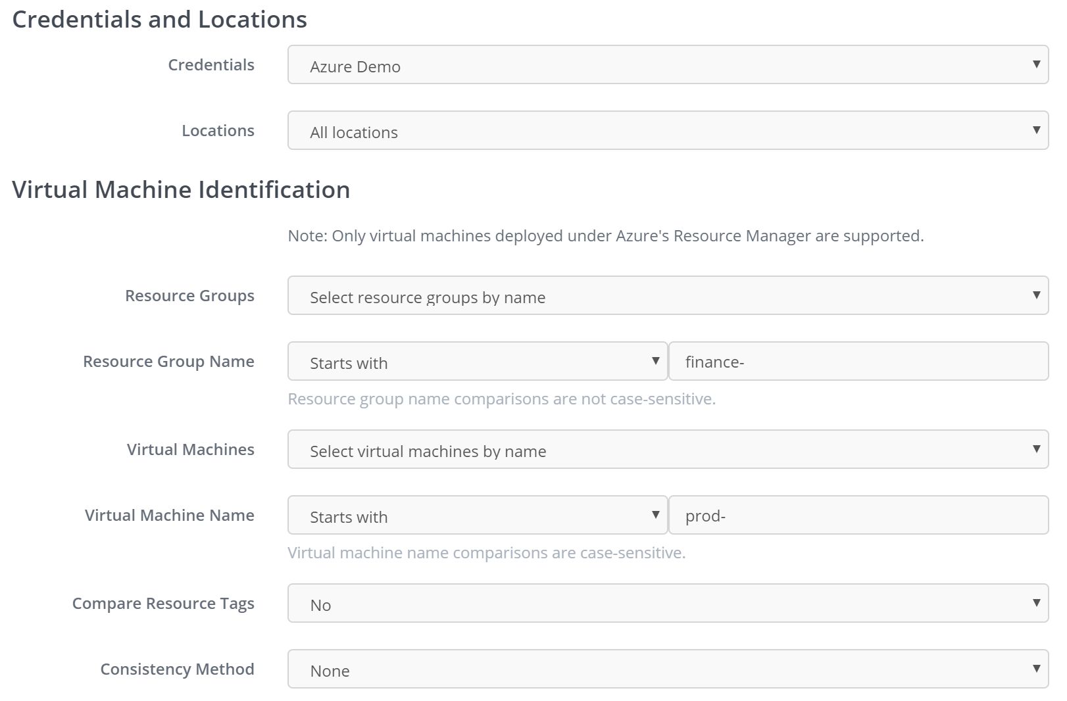
Task: Open Virtual Machine Name 'Starts with' operator dropdown
Action: pyautogui.click(x=477, y=516)
